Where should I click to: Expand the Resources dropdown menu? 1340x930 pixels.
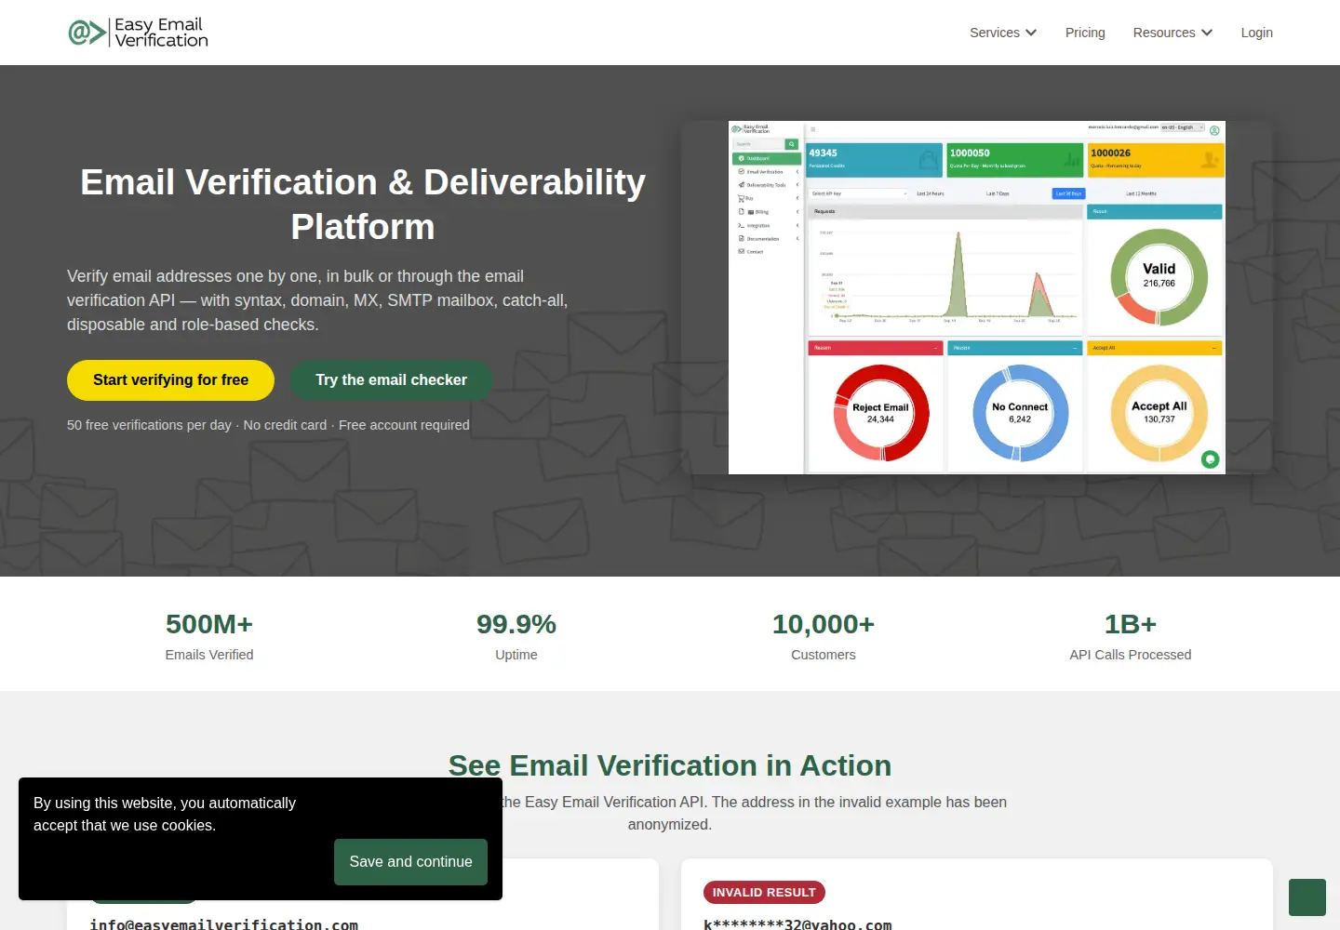1172,33
